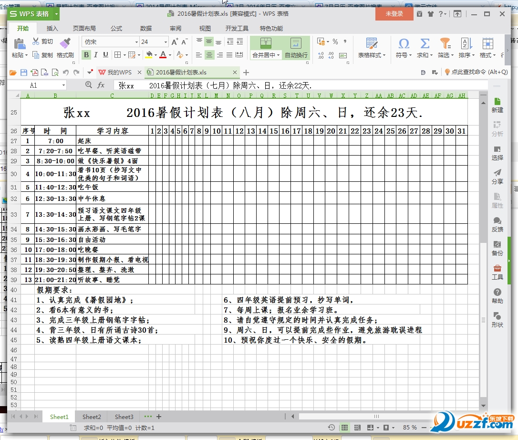This screenshot has width=518, height=440.
Task: Click the vertical scrollbar down arrow
Action: click(483, 406)
